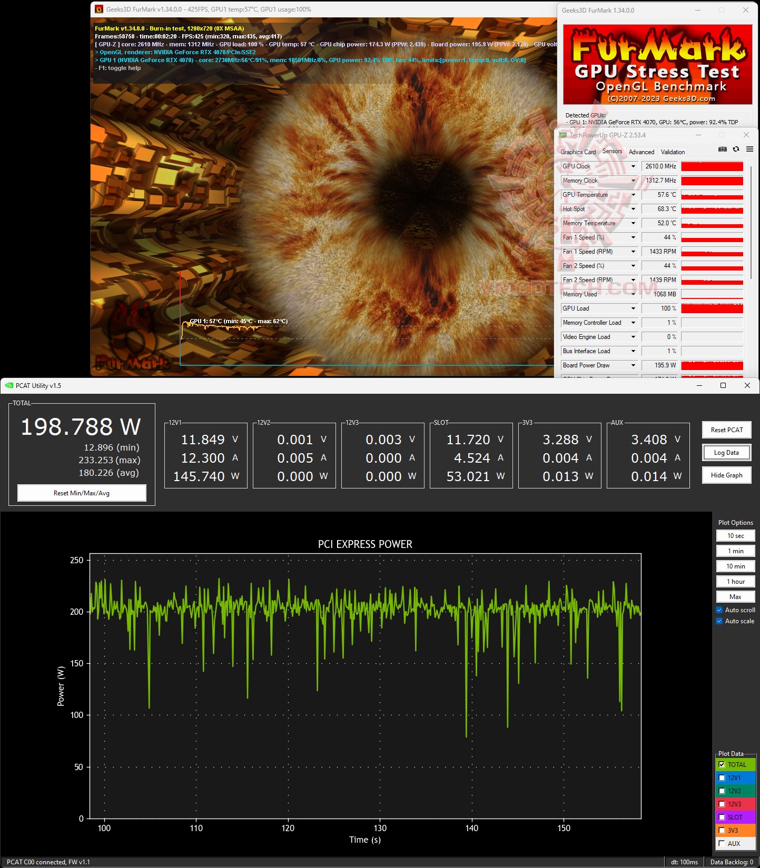Click Board Power Draw value 195.9 W

659,365
